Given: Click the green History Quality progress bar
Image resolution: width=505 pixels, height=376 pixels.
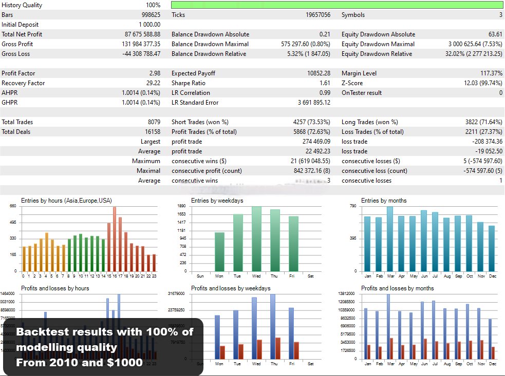Looking at the screenshot, I should pyautogui.click(x=337, y=5).
